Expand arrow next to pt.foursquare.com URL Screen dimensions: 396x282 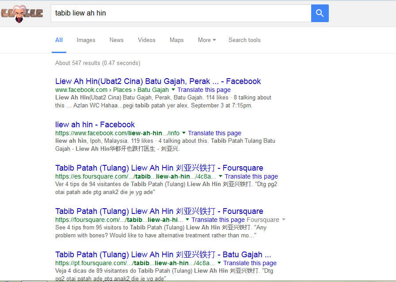point(219,263)
